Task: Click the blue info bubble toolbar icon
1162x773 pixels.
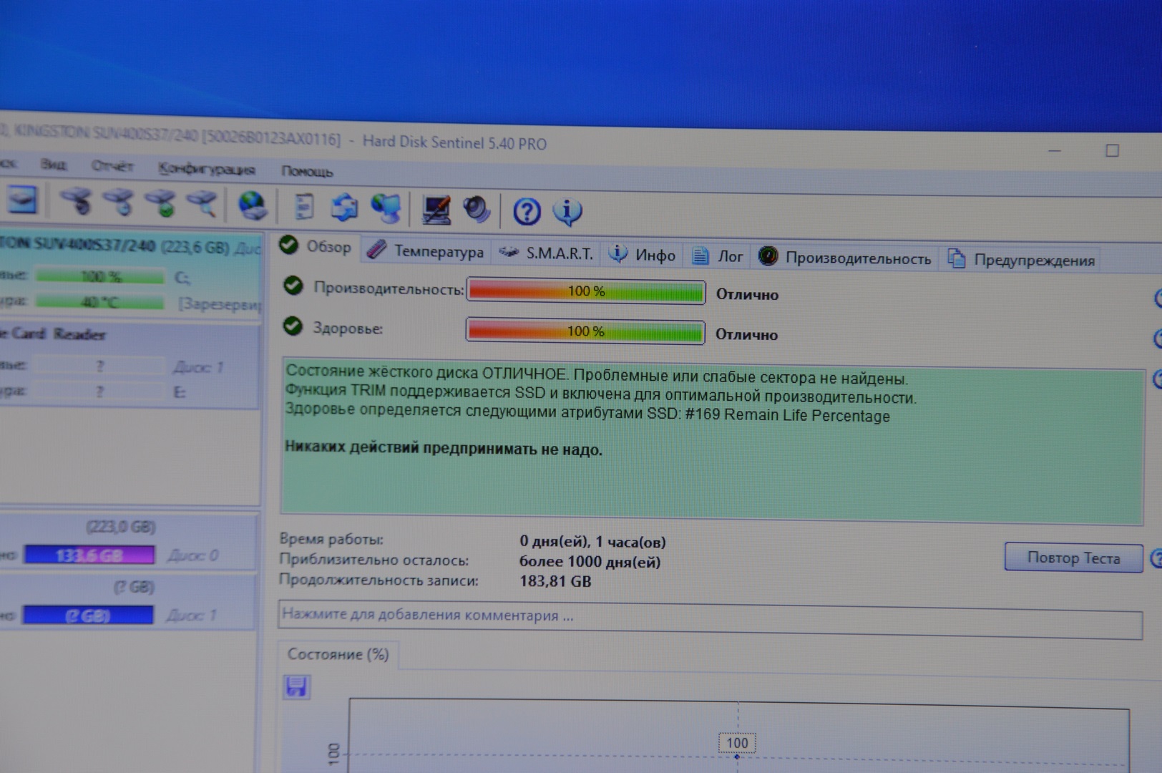Action: [567, 212]
